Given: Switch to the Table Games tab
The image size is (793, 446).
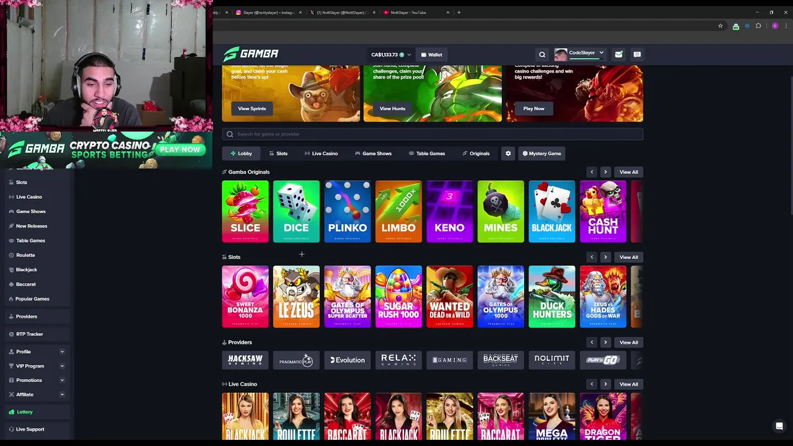Looking at the screenshot, I should pyautogui.click(x=427, y=154).
